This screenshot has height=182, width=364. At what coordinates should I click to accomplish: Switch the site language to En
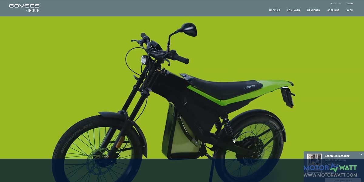[334, 4]
